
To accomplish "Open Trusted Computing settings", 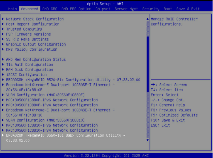I will coord(24,29).
